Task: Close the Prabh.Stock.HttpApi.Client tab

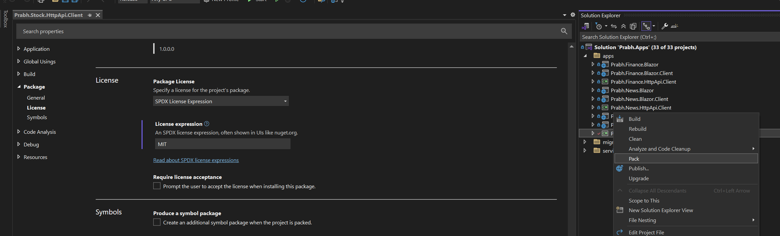Action: pyautogui.click(x=98, y=15)
